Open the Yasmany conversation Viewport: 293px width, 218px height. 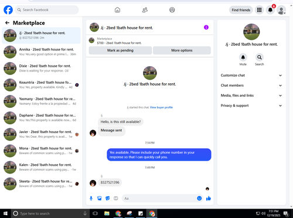(41, 101)
